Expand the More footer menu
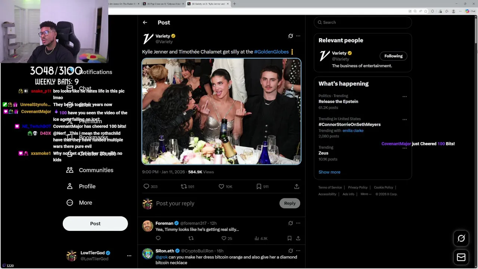This screenshot has width=478, height=269. pyautogui.click(x=366, y=194)
